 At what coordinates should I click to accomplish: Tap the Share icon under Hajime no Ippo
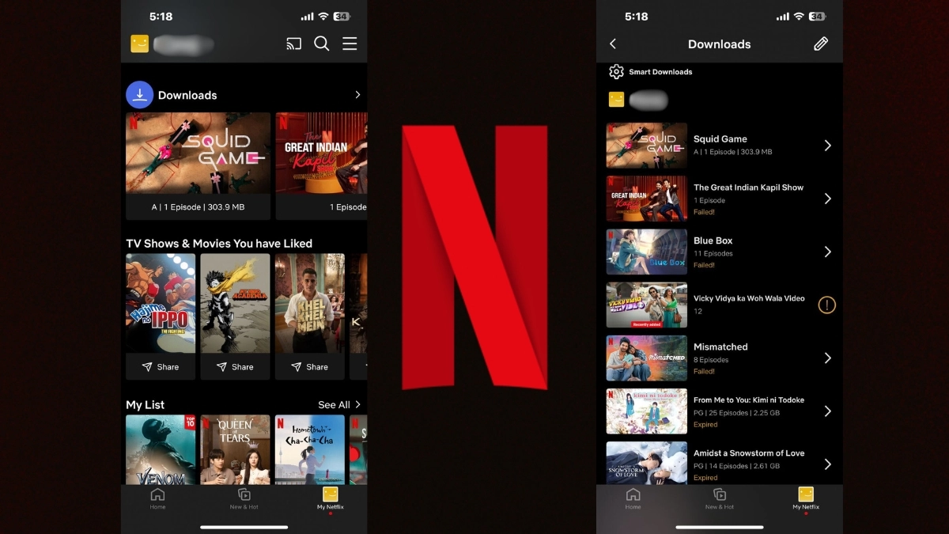pyautogui.click(x=161, y=366)
